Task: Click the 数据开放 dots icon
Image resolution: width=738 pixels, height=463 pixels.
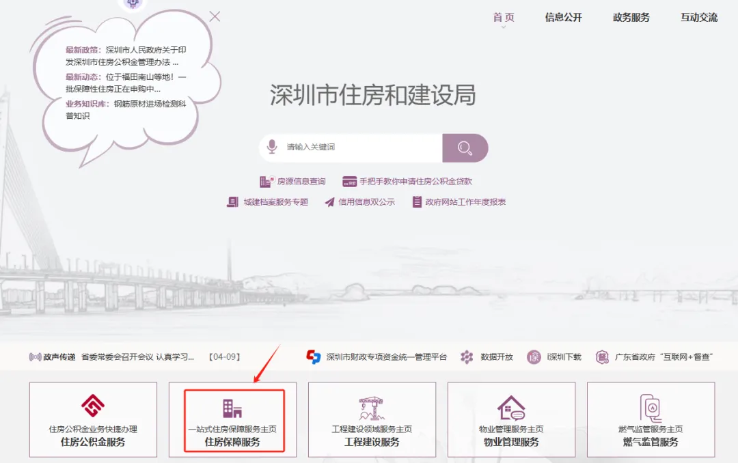Action: point(467,357)
